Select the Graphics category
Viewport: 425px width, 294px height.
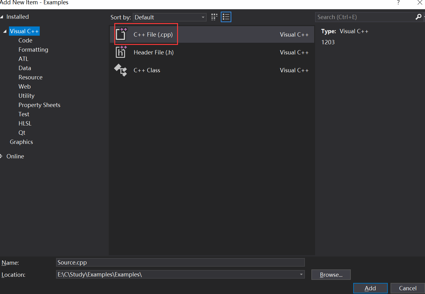coord(21,142)
